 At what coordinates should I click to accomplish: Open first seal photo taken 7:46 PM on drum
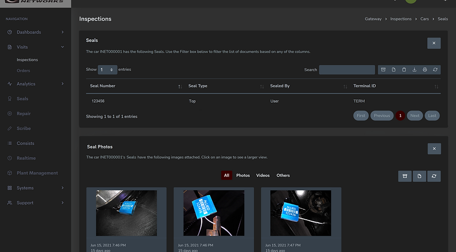click(126, 213)
